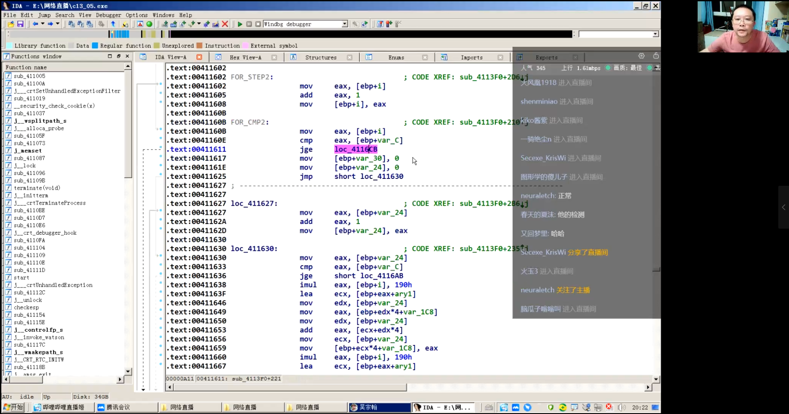
Task: Close the Structures tab
Action: point(349,57)
